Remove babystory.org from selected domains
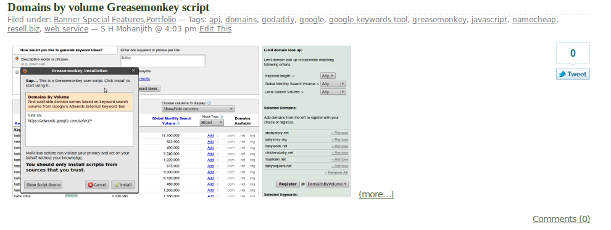Viewport: 611px width, 230px height. pyautogui.click(x=340, y=139)
